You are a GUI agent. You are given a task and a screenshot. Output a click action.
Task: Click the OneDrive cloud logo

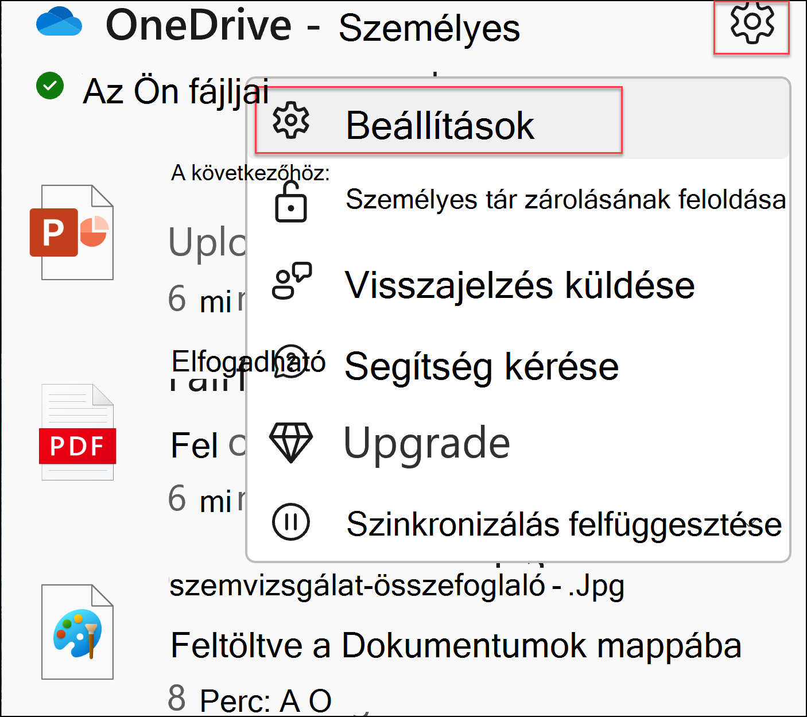tap(59, 22)
